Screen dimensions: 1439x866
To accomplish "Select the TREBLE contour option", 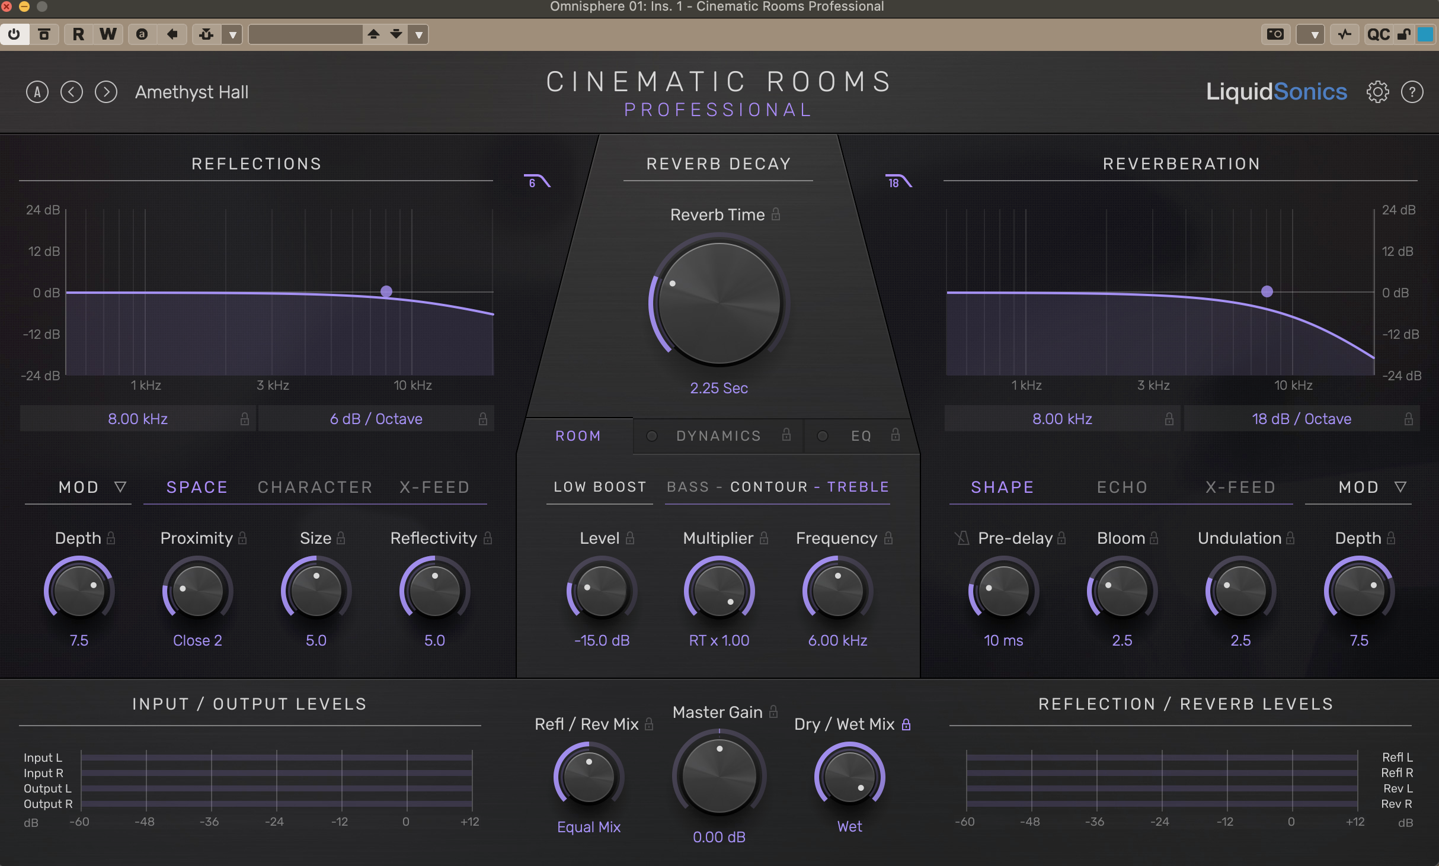I will [858, 487].
